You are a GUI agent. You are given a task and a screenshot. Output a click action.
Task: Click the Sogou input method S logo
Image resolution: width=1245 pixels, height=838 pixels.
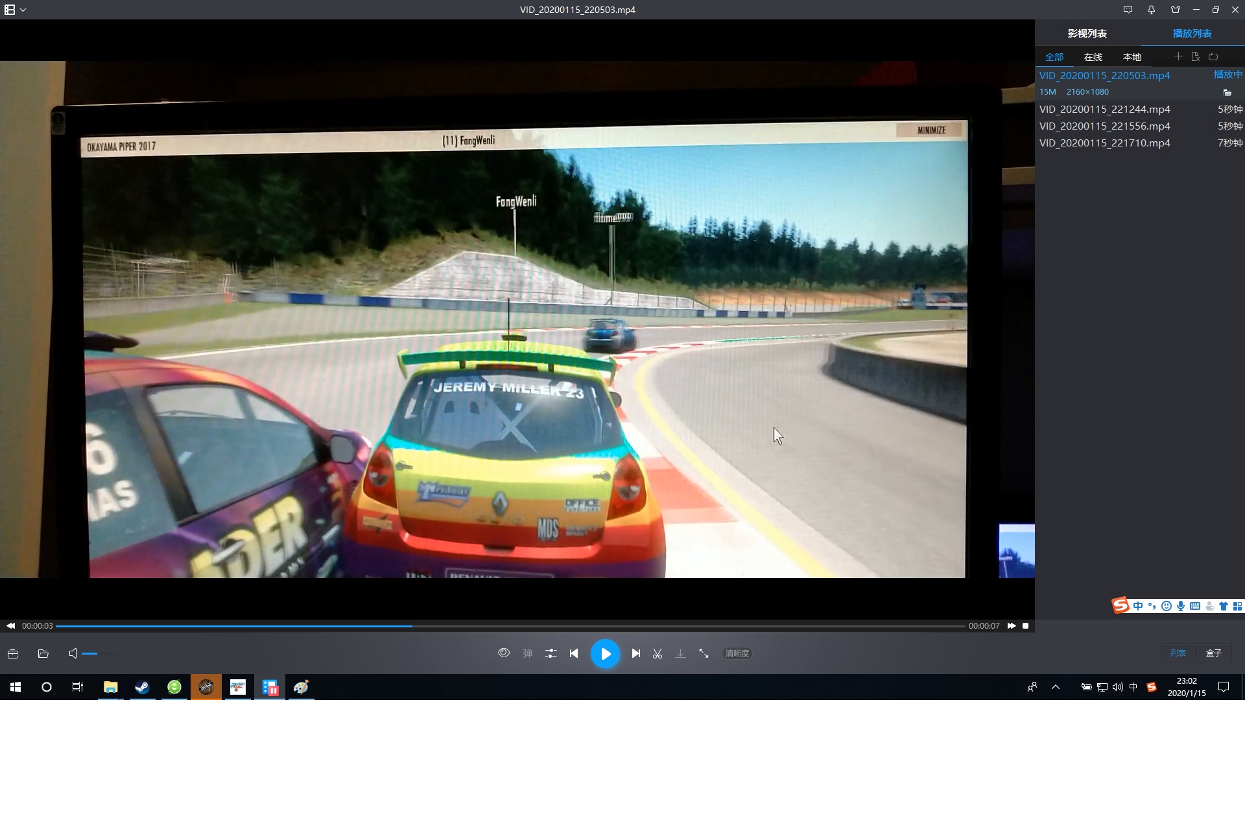[x=1120, y=605]
